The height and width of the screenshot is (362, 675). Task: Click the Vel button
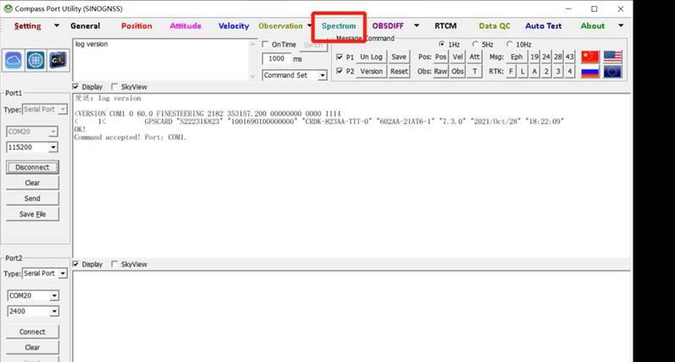coord(457,57)
